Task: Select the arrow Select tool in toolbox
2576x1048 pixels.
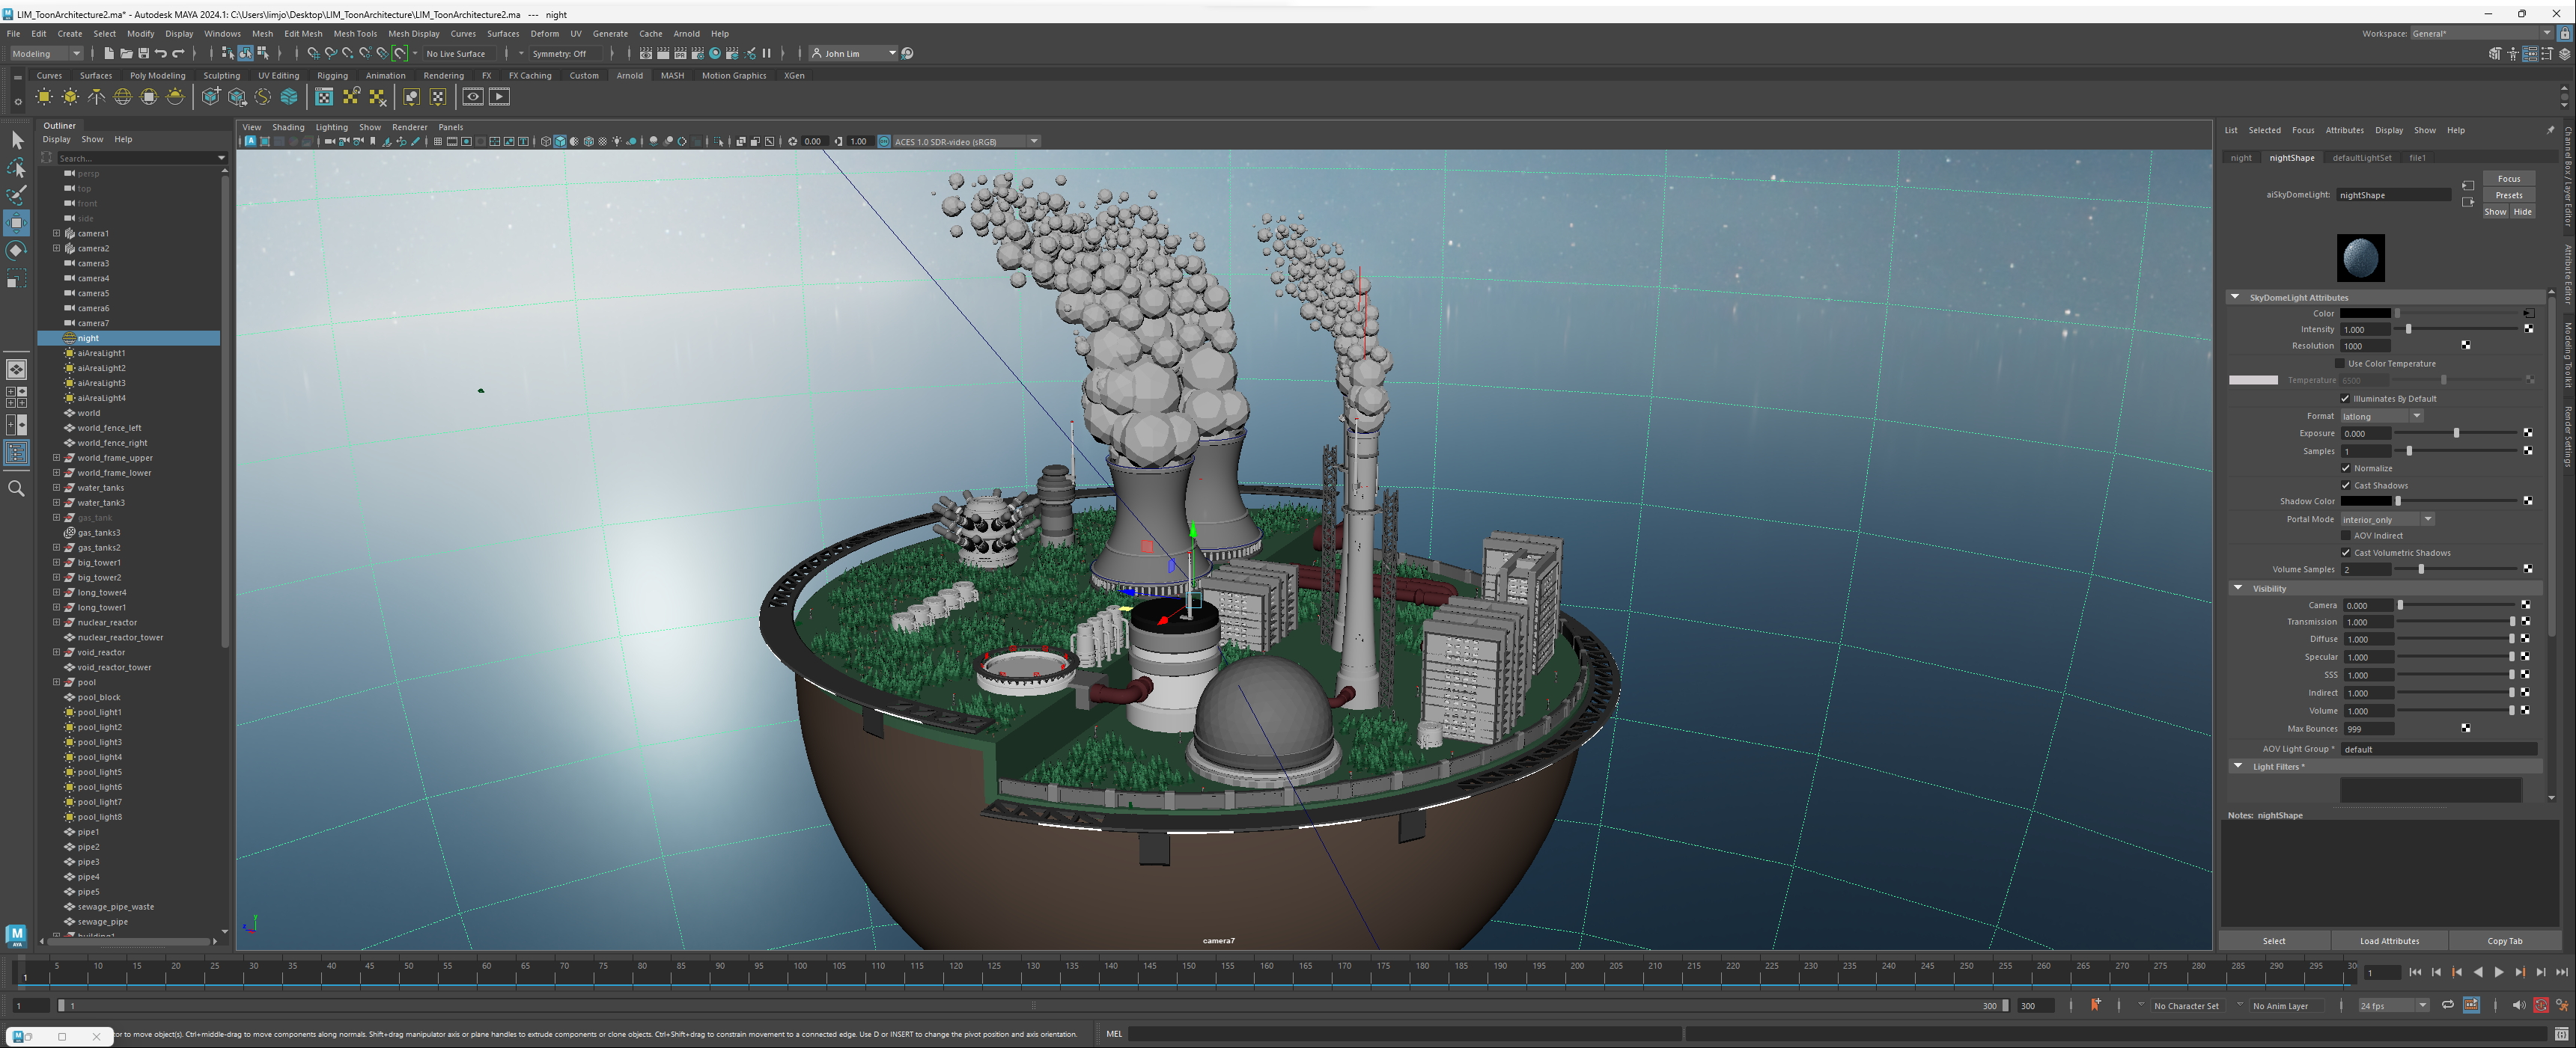Action: [x=17, y=140]
